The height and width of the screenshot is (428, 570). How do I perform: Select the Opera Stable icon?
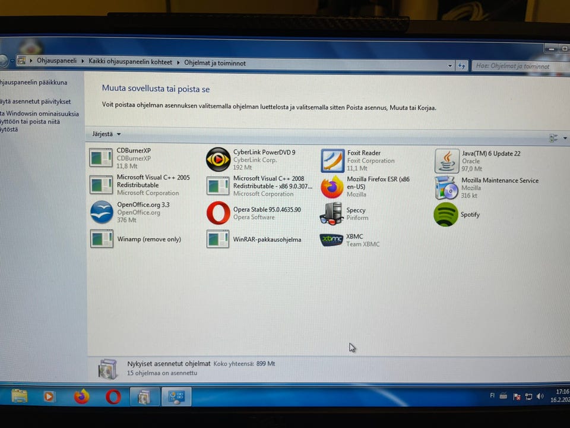click(218, 213)
